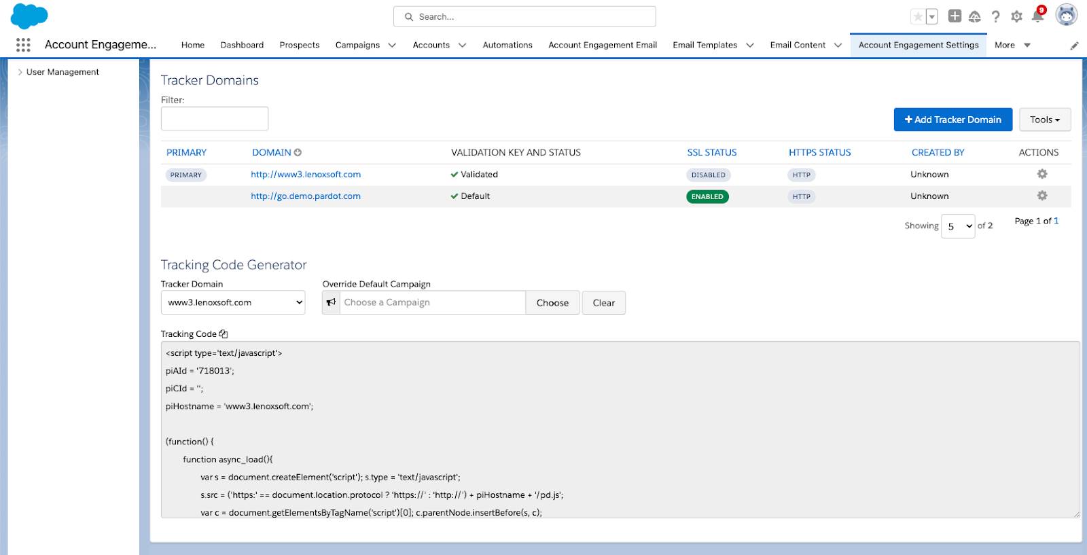Open the Email Templates tab

click(705, 45)
